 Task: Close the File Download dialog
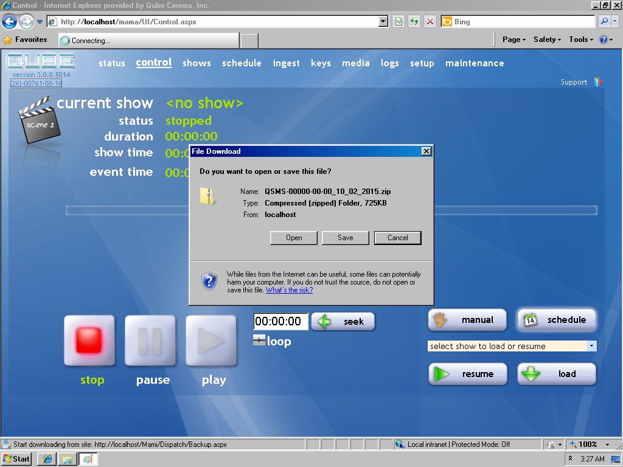[426, 151]
